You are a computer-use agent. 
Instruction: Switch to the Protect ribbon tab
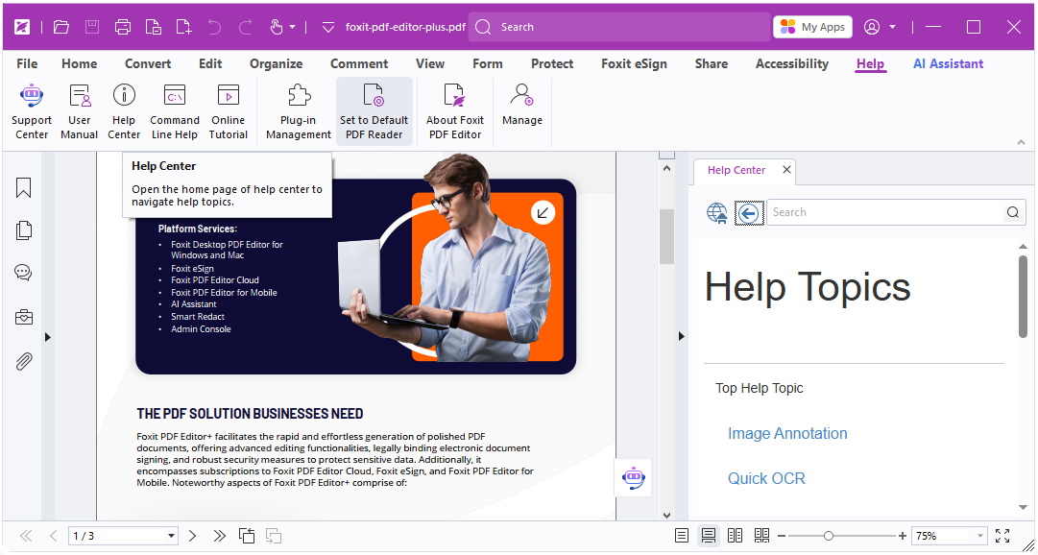(x=552, y=63)
